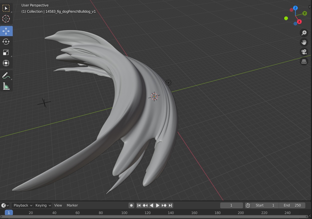Viewport: 312px width, 219px height.
Task: Choose the Measure ruler tool
Action: pyautogui.click(x=6, y=86)
